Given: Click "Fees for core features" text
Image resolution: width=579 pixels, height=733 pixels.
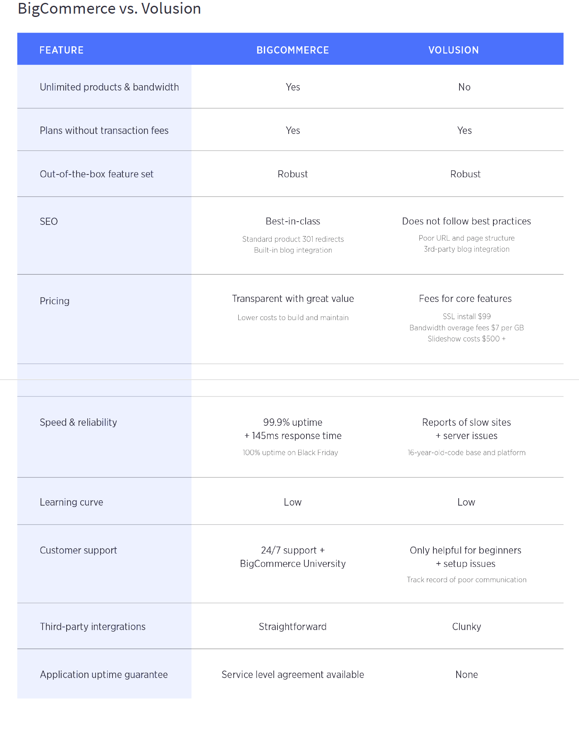Looking at the screenshot, I should (x=465, y=298).
